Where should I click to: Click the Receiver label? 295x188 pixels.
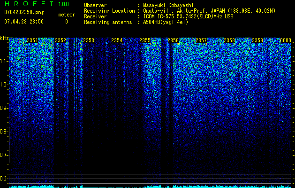(x=95, y=16)
